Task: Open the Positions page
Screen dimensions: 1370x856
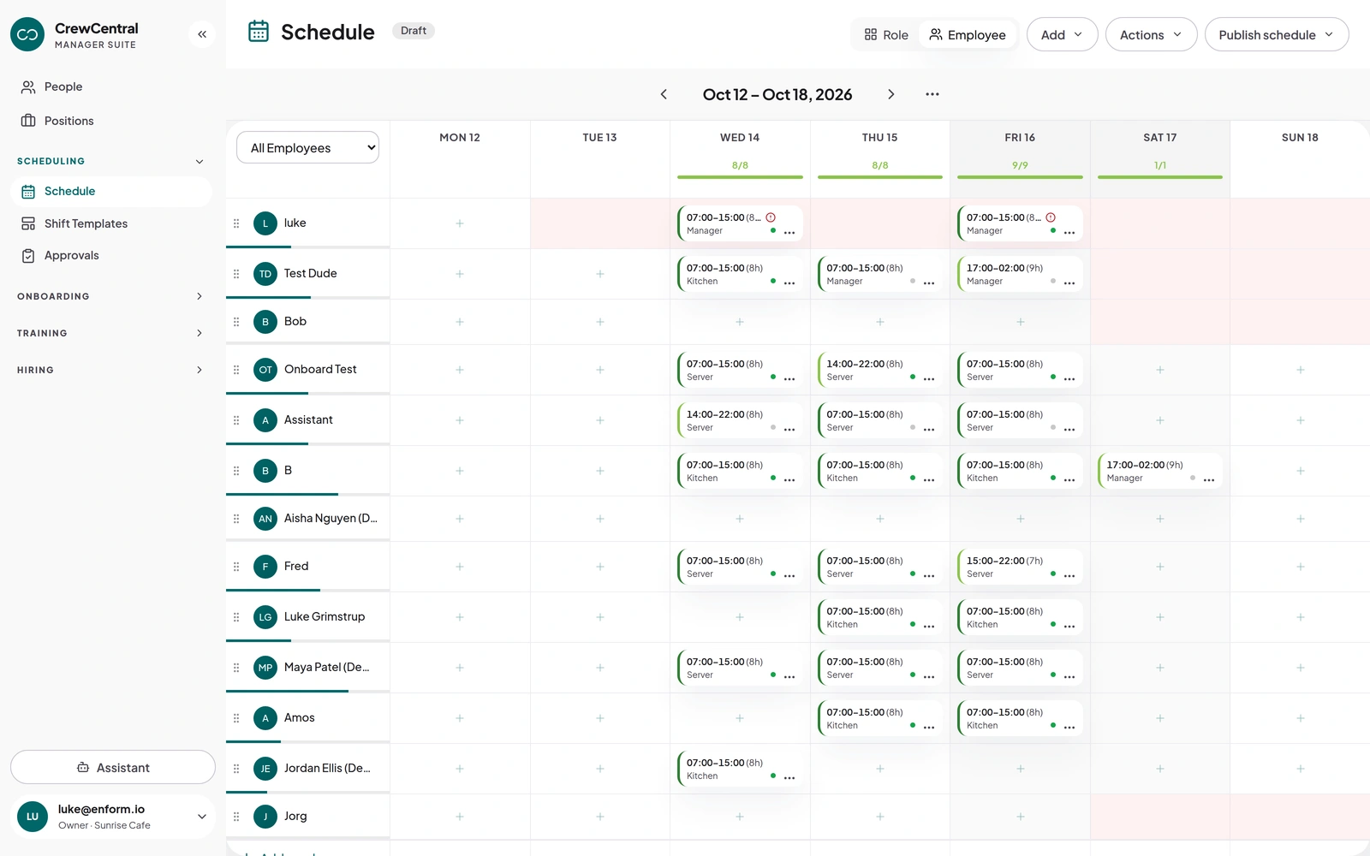Action: point(111,121)
